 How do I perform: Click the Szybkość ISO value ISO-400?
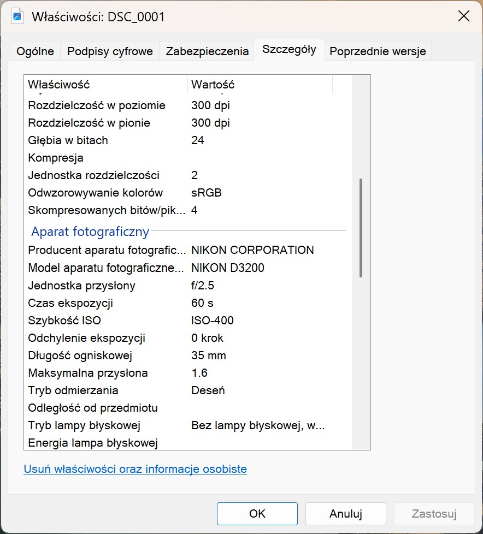pyautogui.click(x=213, y=321)
